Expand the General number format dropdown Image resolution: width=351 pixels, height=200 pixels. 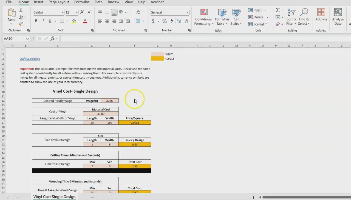pos(188,12)
